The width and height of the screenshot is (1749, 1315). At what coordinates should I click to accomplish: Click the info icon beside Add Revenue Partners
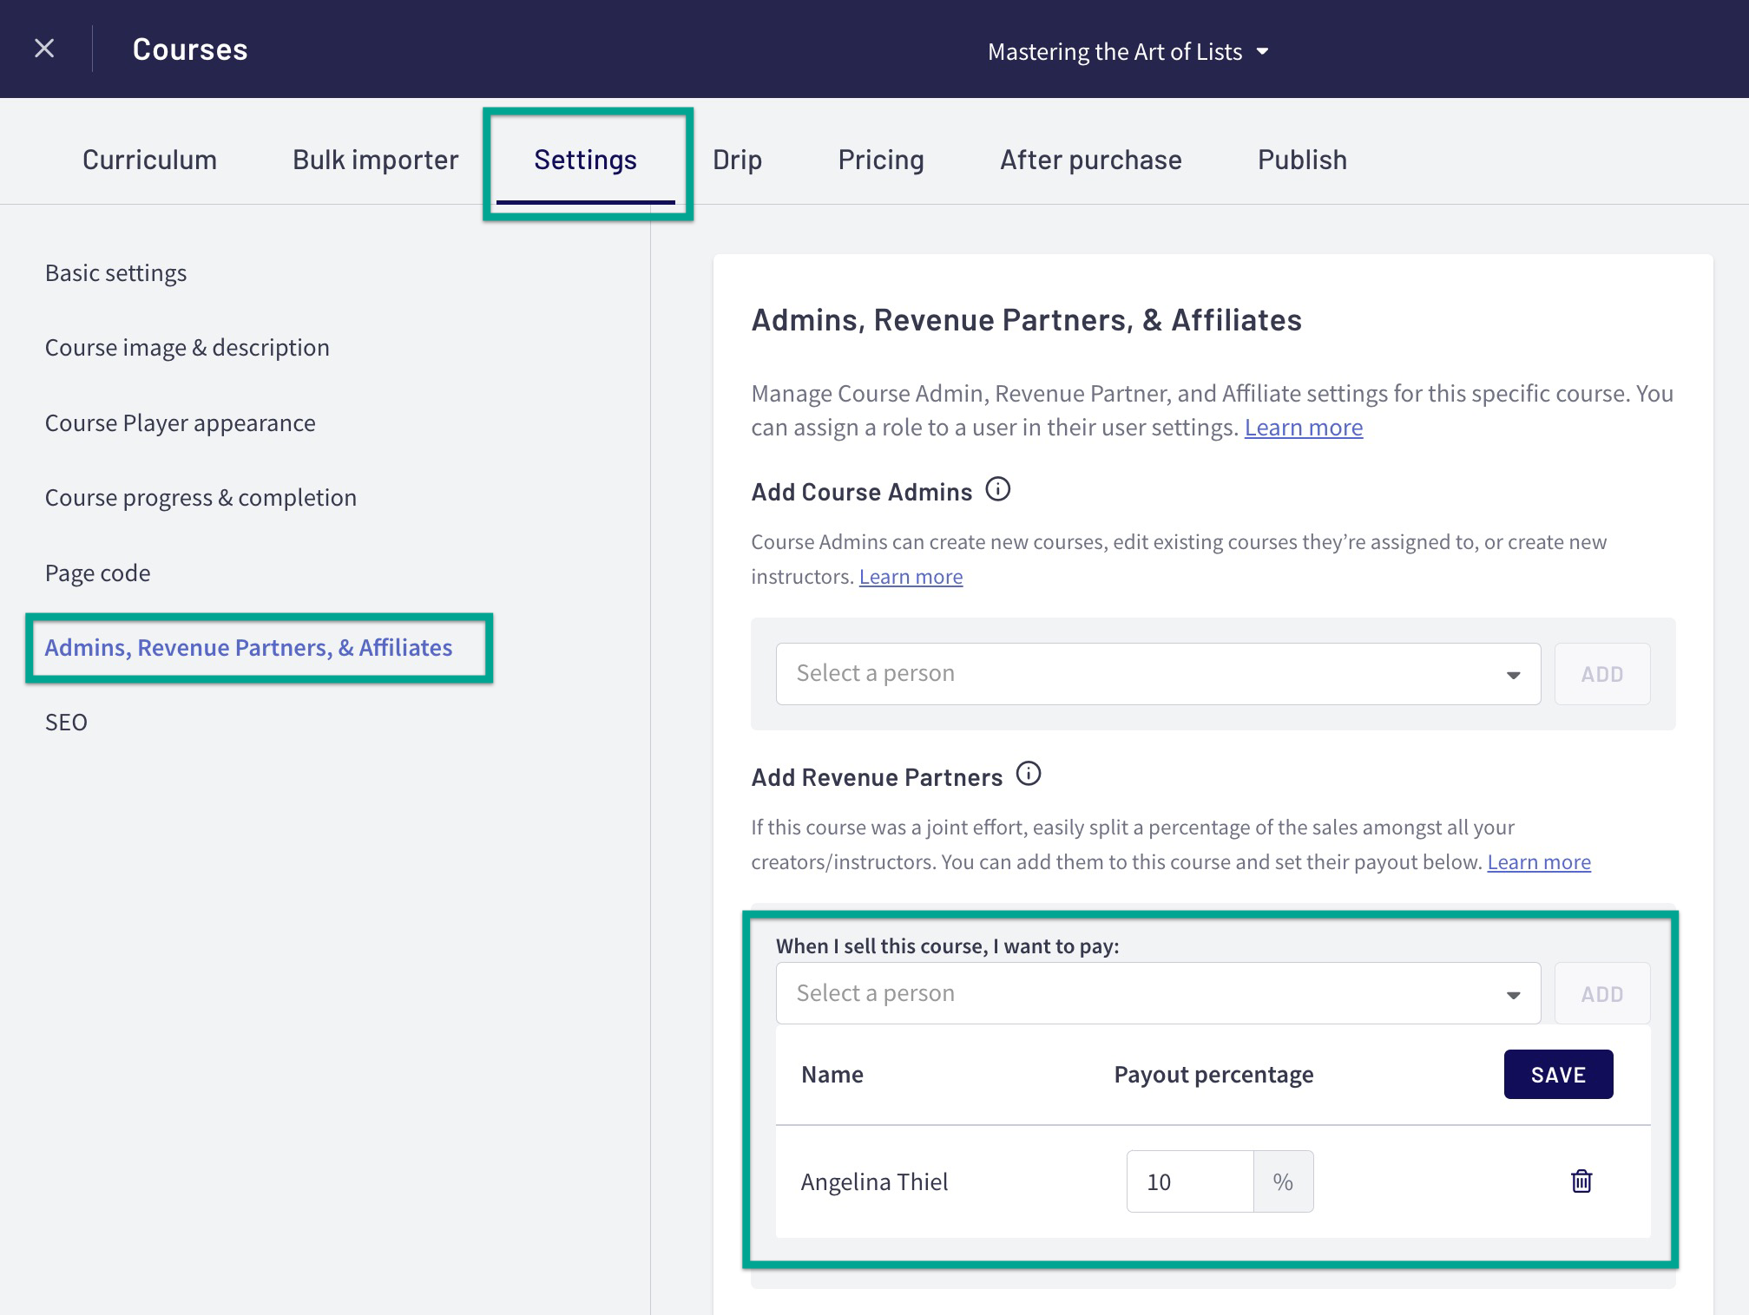pyautogui.click(x=1029, y=775)
